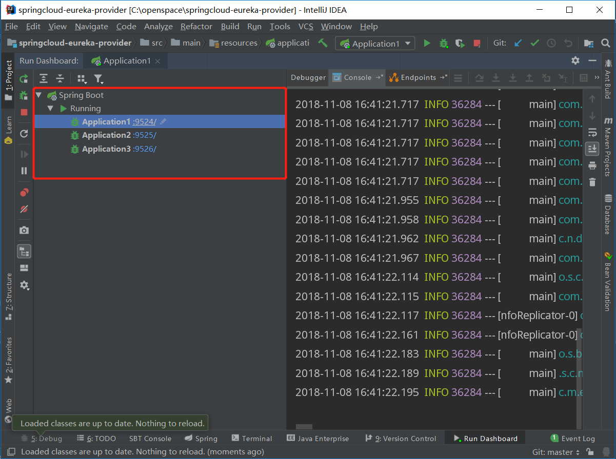This screenshot has width=616, height=459.
Task: Launch debug mode using the green bug icon
Action: [443, 43]
